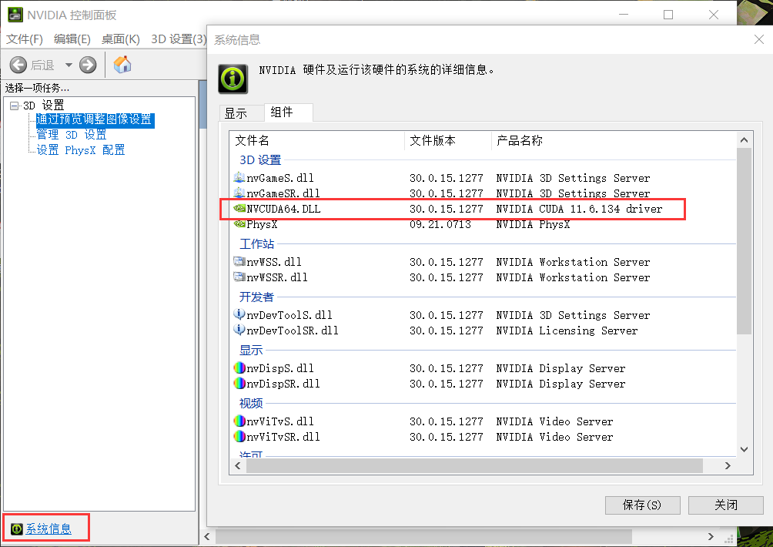Click the nvDispS.dll rainbow icon
773x547 pixels.
click(239, 367)
